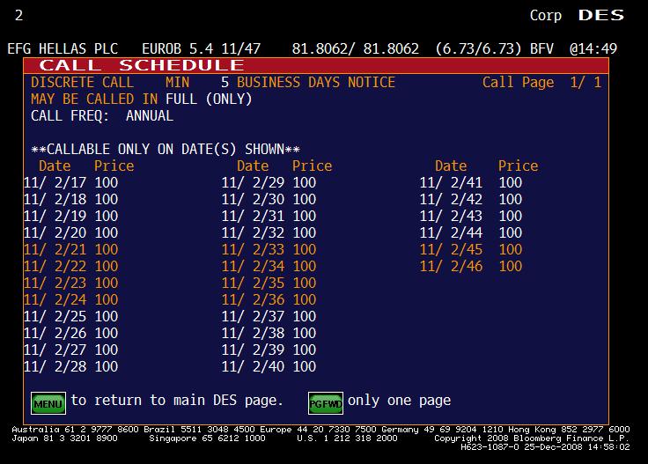Click the BFV pricing source

pos(541,48)
